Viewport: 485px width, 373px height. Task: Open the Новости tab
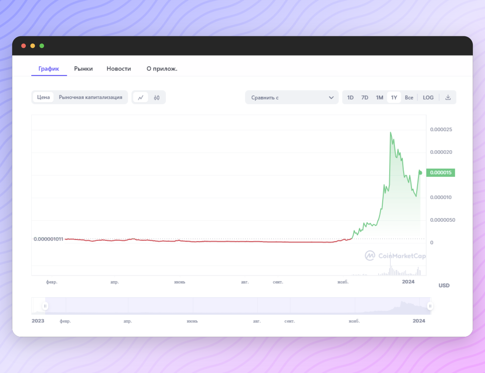pos(119,69)
